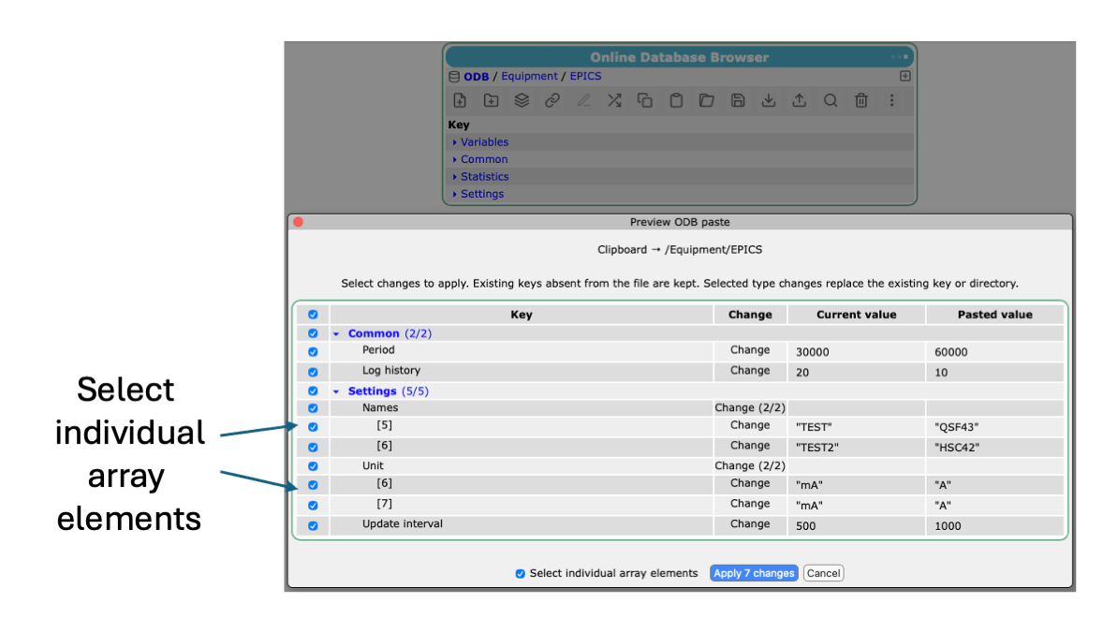Click the shuffle arrows icon in the ODB toolbar
1103x618 pixels.
point(614,100)
